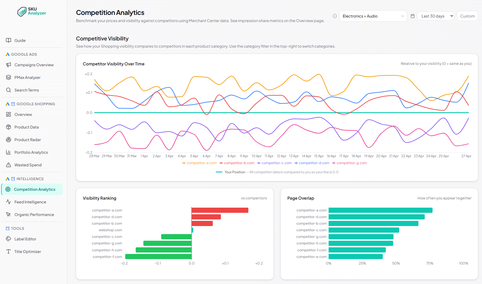Expand the Last 30 days date dropdown
The width and height of the screenshot is (482, 284).
click(435, 16)
